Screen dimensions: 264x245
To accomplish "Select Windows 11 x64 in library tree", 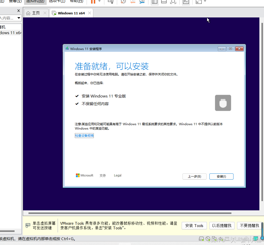I will coord(11,33).
